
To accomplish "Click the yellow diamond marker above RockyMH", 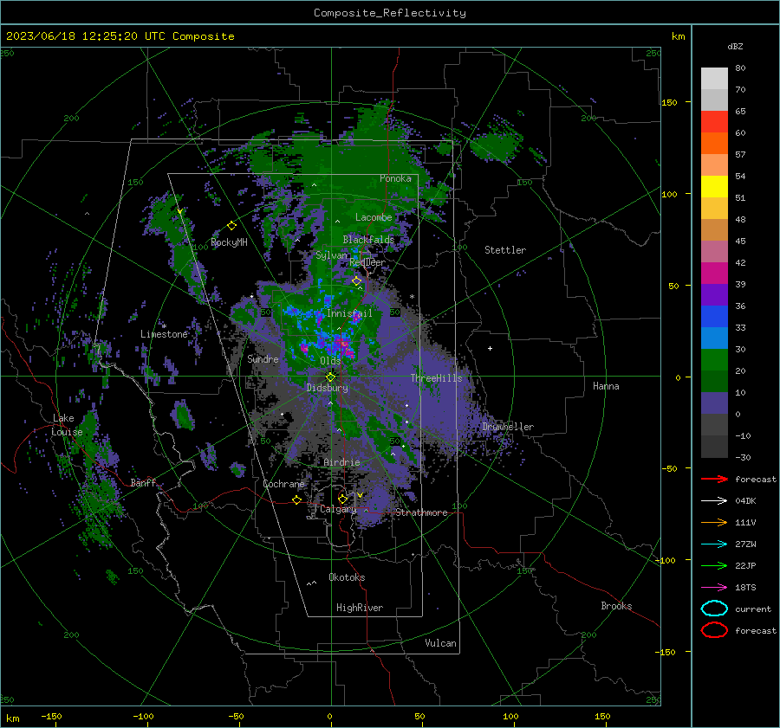I will (x=231, y=226).
